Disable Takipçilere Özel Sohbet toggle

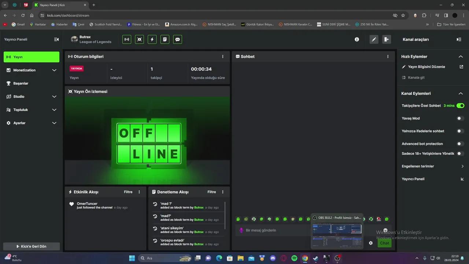pyautogui.click(x=460, y=106)
